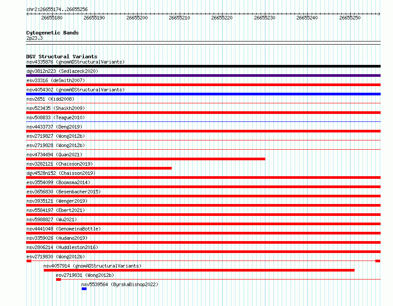
Task: Open esv33316 (deSmith2007) variant entry
Action: pos(56,80)
